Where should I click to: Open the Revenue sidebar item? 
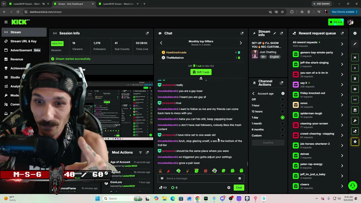(x=24, y=59)
